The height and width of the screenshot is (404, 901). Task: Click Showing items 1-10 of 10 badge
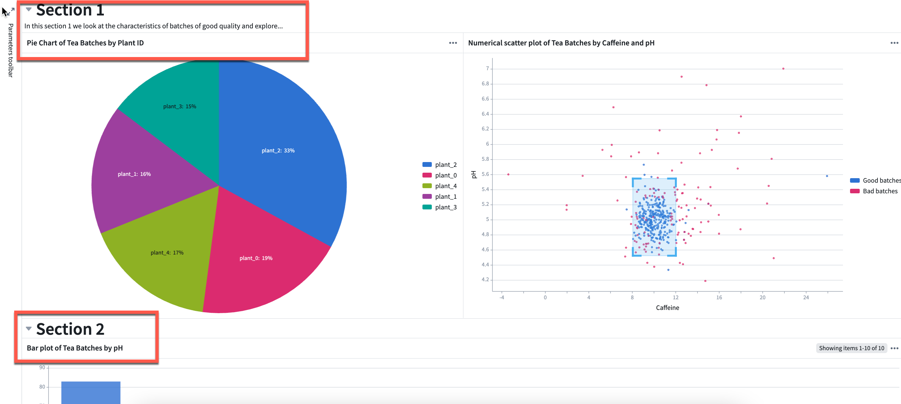coord(851,348)
